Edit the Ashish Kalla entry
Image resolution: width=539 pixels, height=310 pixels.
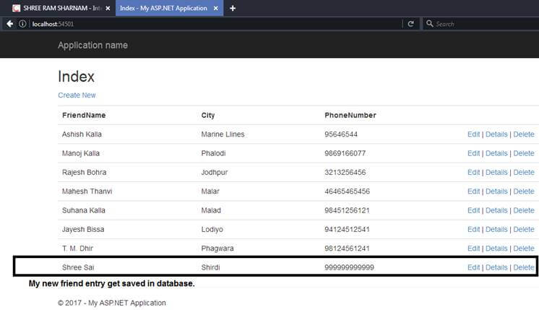click(473, 134)
